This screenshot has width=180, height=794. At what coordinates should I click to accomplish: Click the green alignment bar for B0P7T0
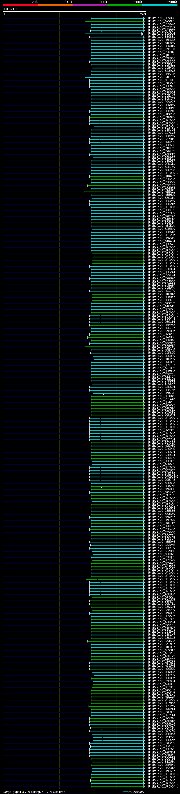click(x=115, y=347)
